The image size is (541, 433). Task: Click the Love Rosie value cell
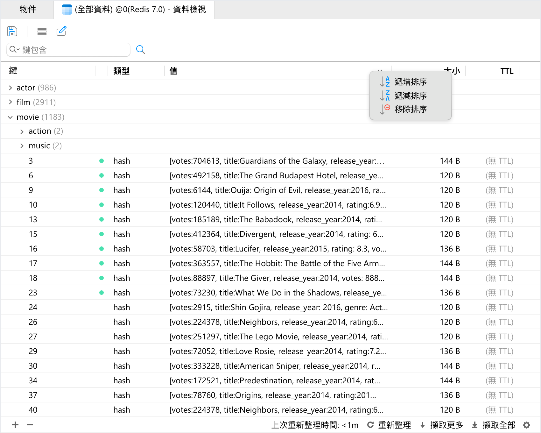[278, 351]
